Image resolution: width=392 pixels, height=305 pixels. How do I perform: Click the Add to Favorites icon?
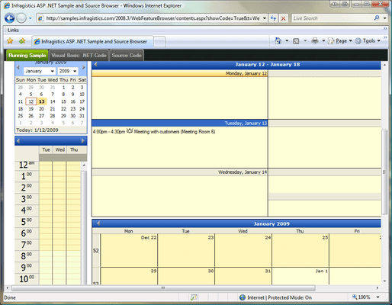(x=22, y=41)
